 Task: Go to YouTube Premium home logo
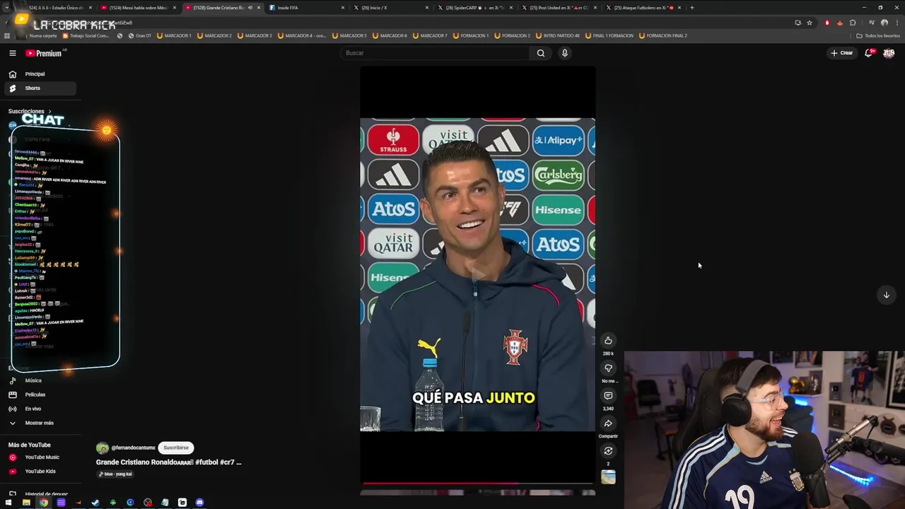[44, 53]
